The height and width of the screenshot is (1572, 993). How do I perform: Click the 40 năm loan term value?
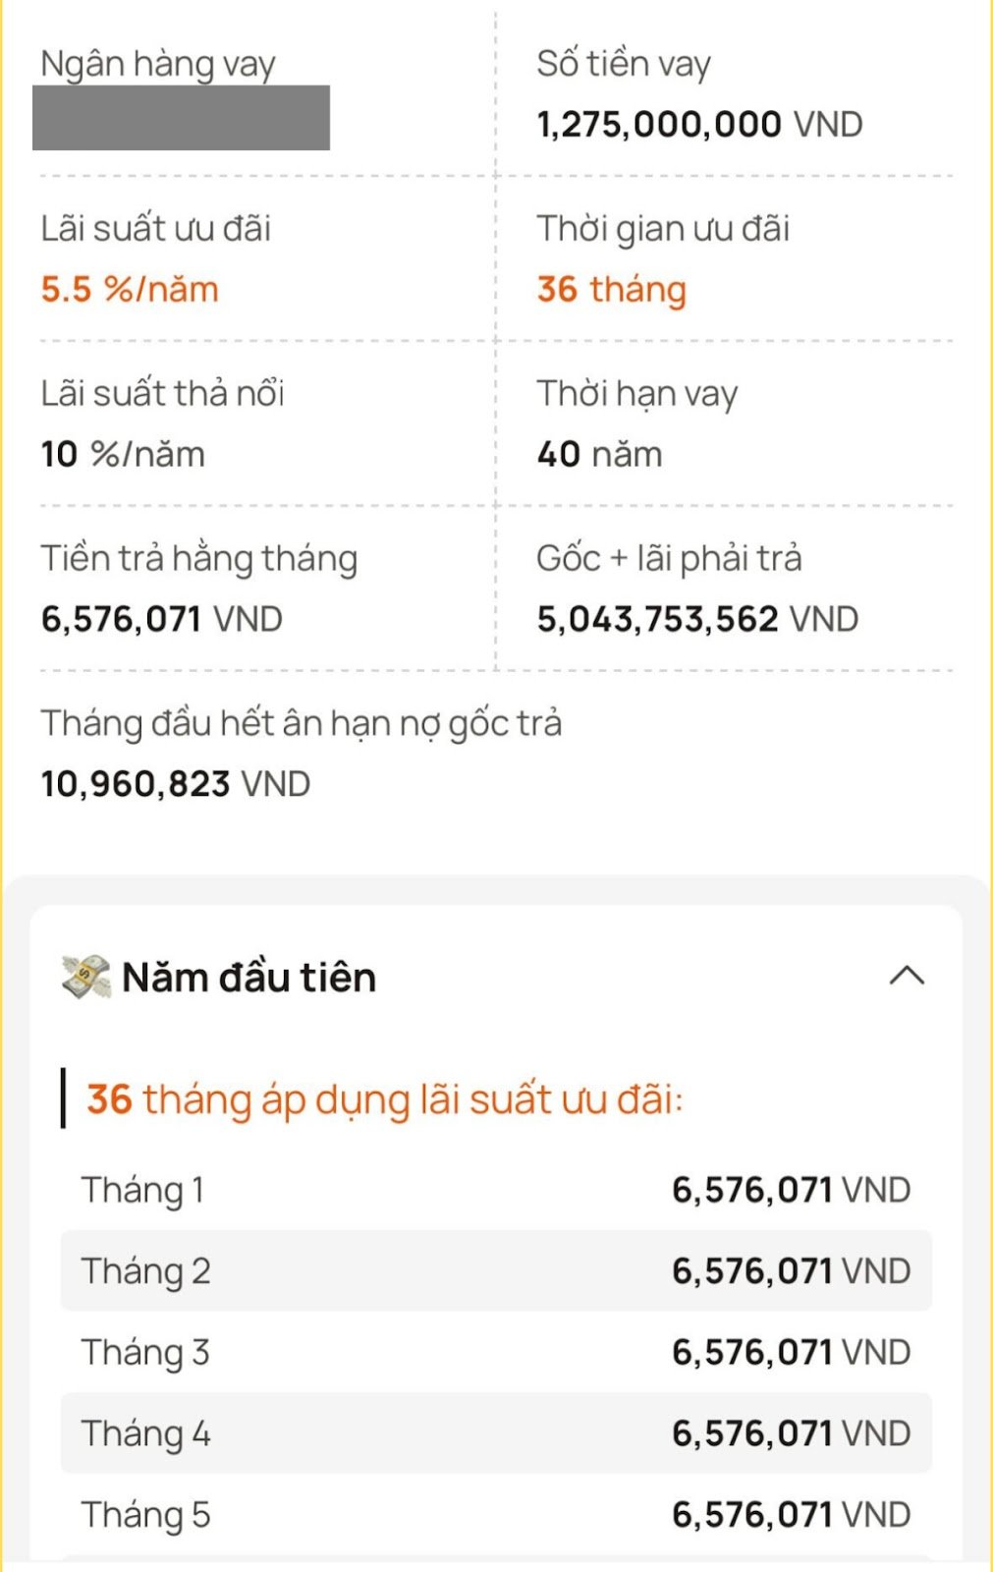pyautogui.click(x=599, y=455)
